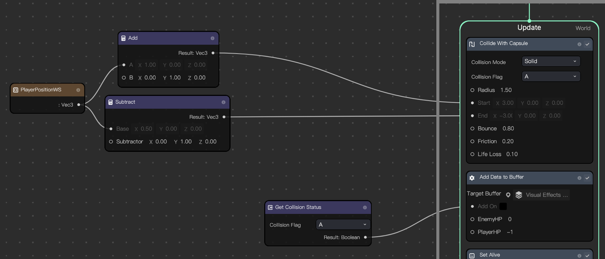Select the Collide With Capsule header
Image resolution: width=605 pixels, height=259 pixels.
click(x=529, y=44)
